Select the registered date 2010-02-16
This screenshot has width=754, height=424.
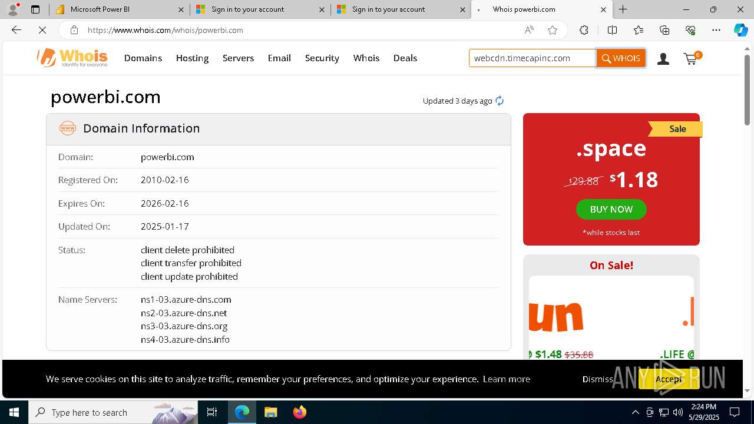point(165,180)
